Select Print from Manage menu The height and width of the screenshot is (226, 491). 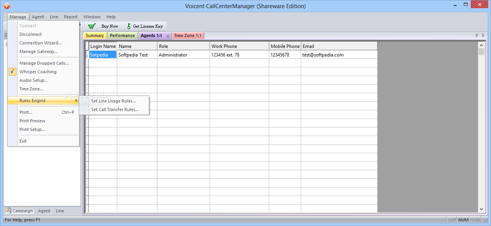(43, 112)
